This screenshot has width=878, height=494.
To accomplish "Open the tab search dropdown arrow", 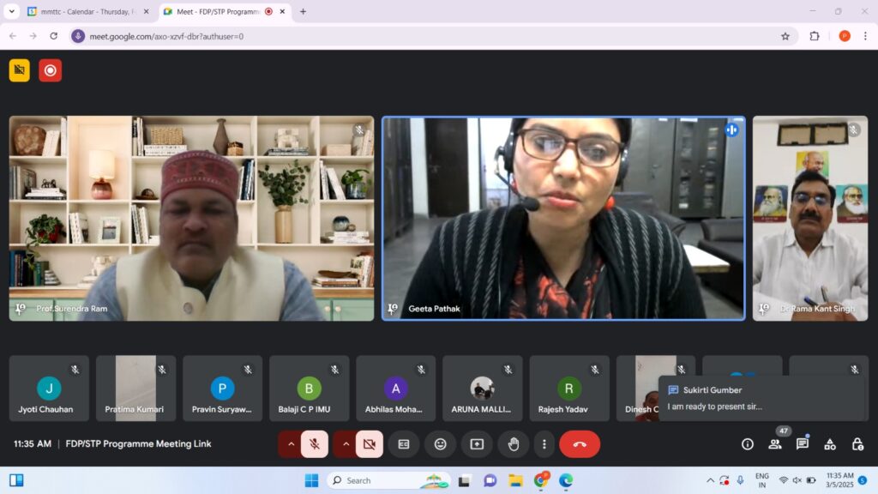I will coord(11,11).
